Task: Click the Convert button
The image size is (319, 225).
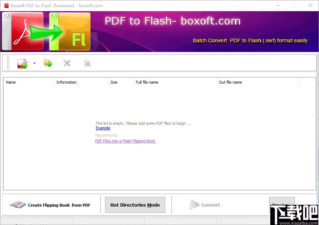Action: tap(205, 205)
